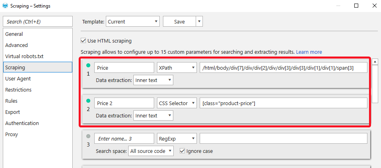Click the Save template button
Image resolution: width=381 pixels, height=168 pixels.
click(x=179, y=21)
